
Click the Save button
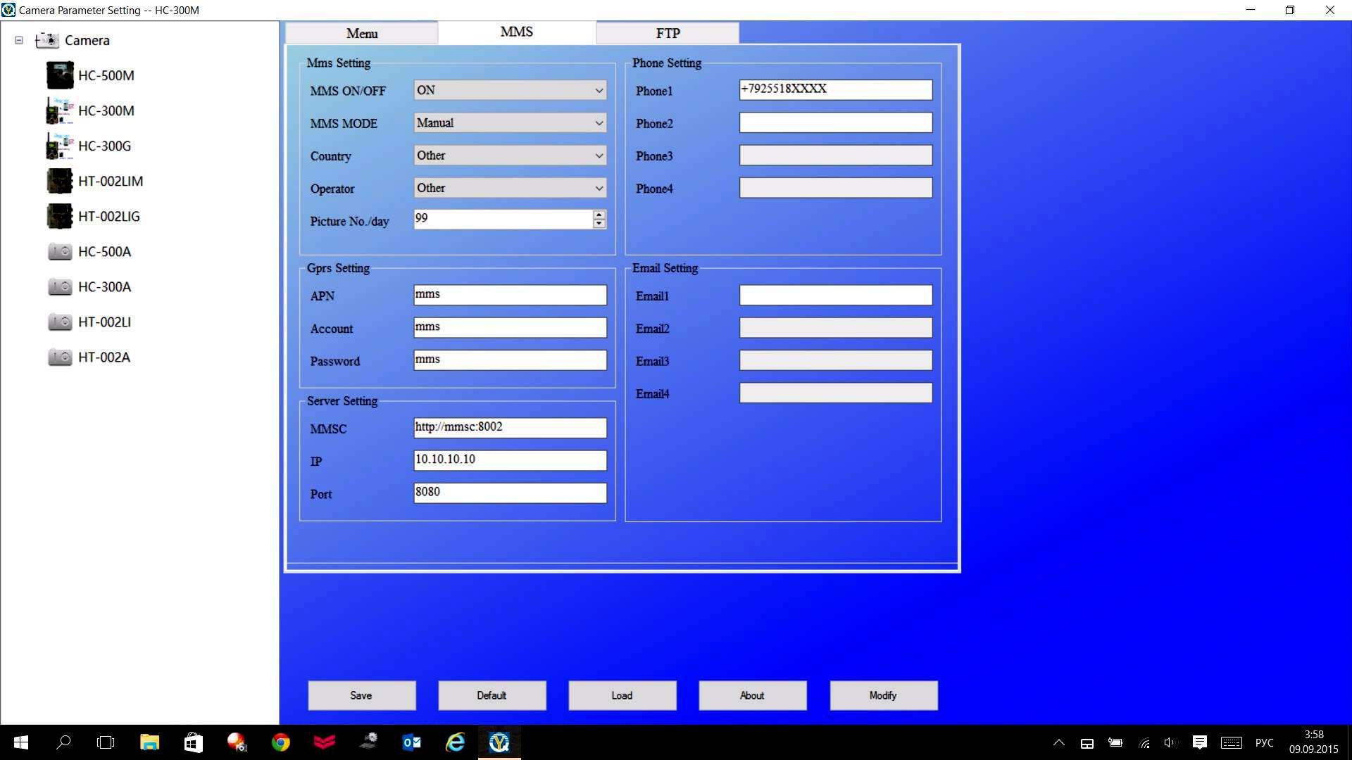tap(361, 695)
